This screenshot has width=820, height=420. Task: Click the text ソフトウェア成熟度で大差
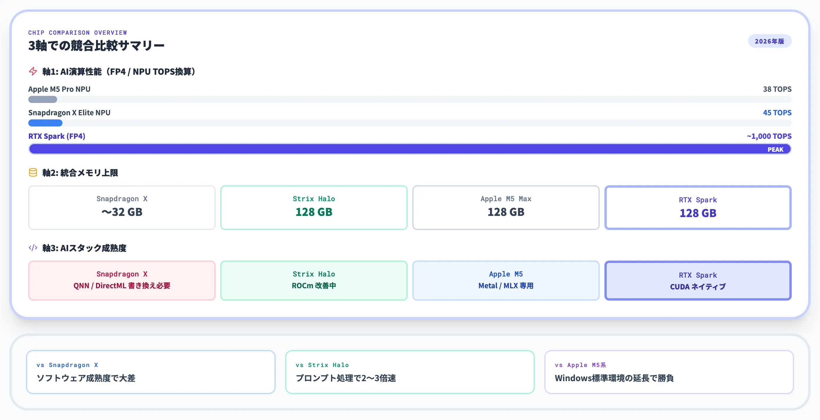(86, 378)
